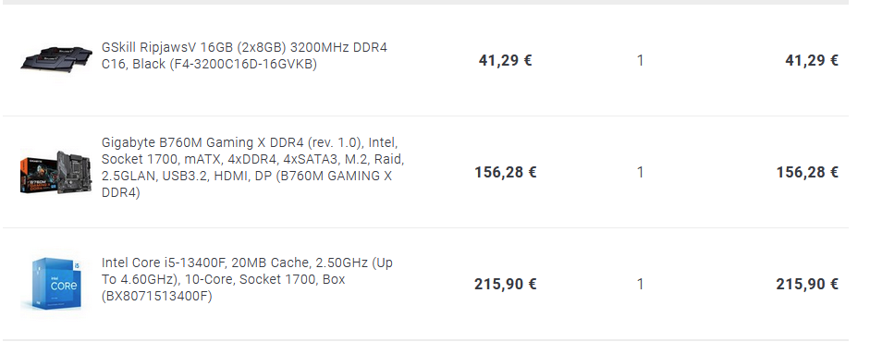Open the GSkill RipjawsV 16GB product title
Screen dimensions: 882x342
point(244,55)
